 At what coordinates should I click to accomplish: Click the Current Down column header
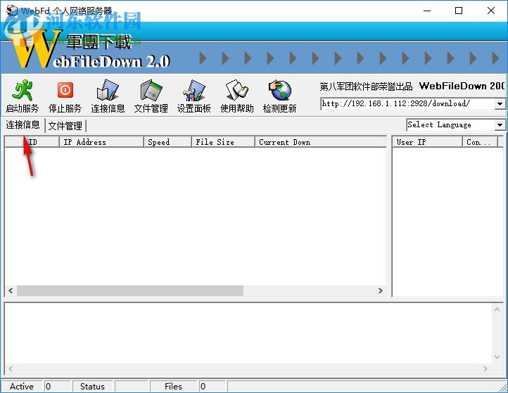[321, 142]
